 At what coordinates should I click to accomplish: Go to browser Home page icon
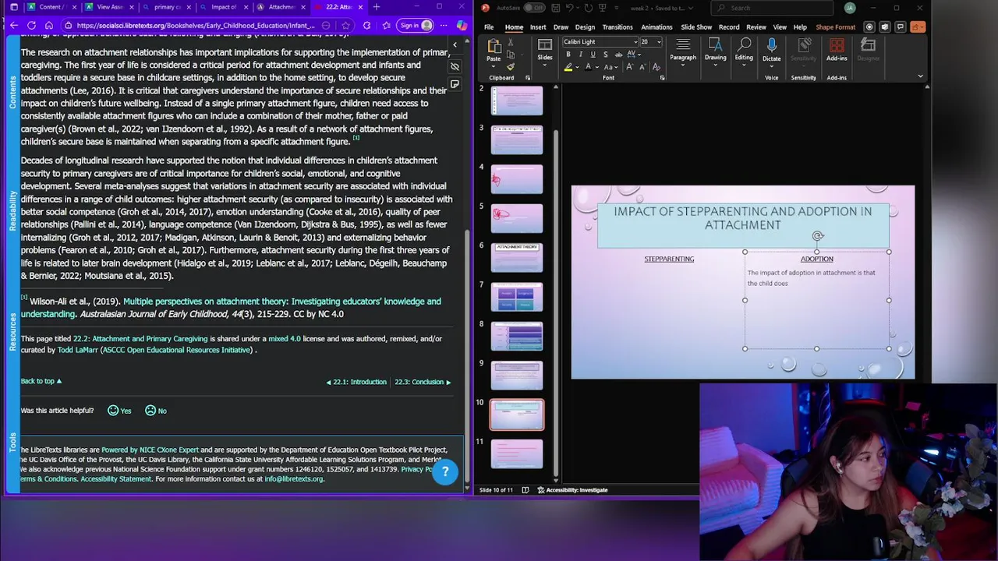(x=48, y=25)
